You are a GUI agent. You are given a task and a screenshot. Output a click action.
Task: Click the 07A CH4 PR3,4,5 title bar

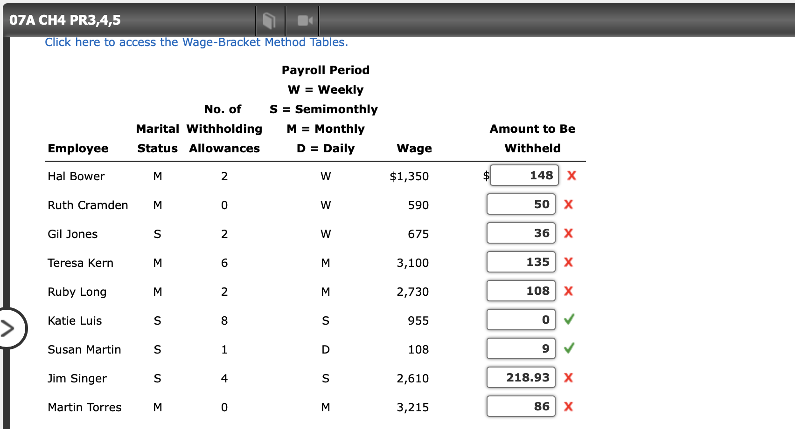[x=66, y=20]
